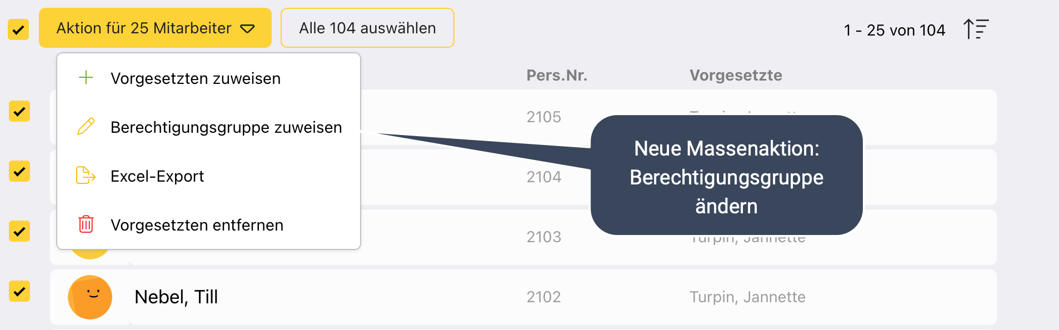Click the Alle 104 auswählen button
This screenshot has height=330, width=1059.
pos(367,28)
